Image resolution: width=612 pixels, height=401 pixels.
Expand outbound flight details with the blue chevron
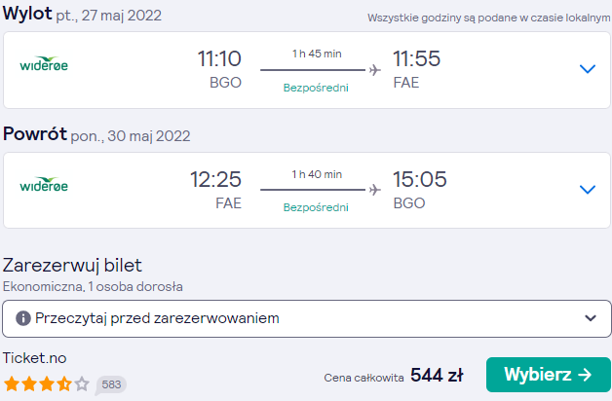588,69
